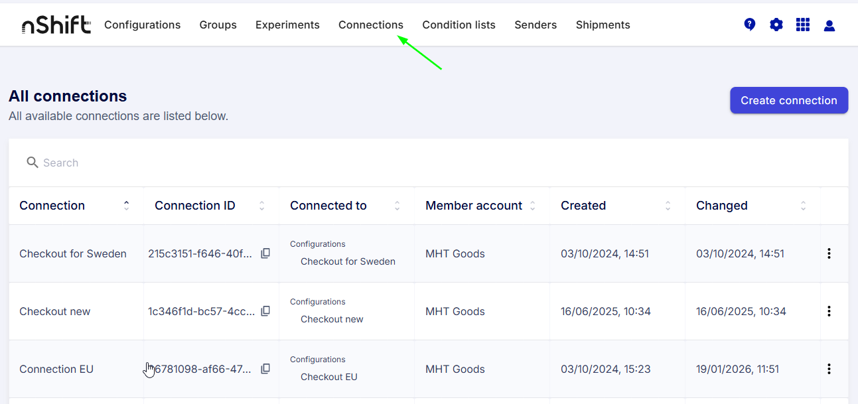Copy the Connection EU connection ID
This screenshot has width=858, height=404.
(265, 369)
